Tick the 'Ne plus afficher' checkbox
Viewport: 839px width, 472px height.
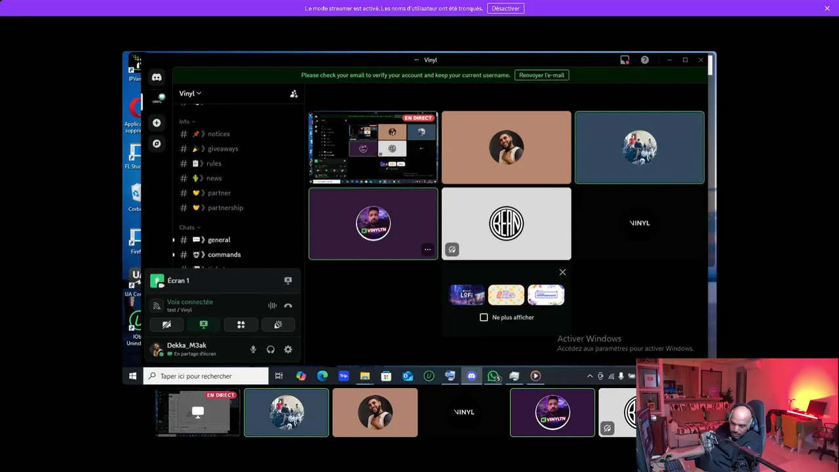(484, 317)
